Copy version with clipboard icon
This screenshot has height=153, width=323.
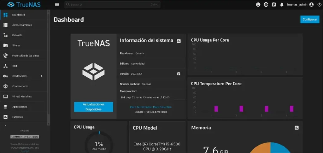point(179,74)
